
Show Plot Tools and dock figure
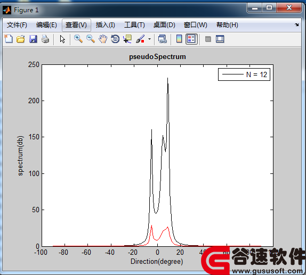(220, 39)
